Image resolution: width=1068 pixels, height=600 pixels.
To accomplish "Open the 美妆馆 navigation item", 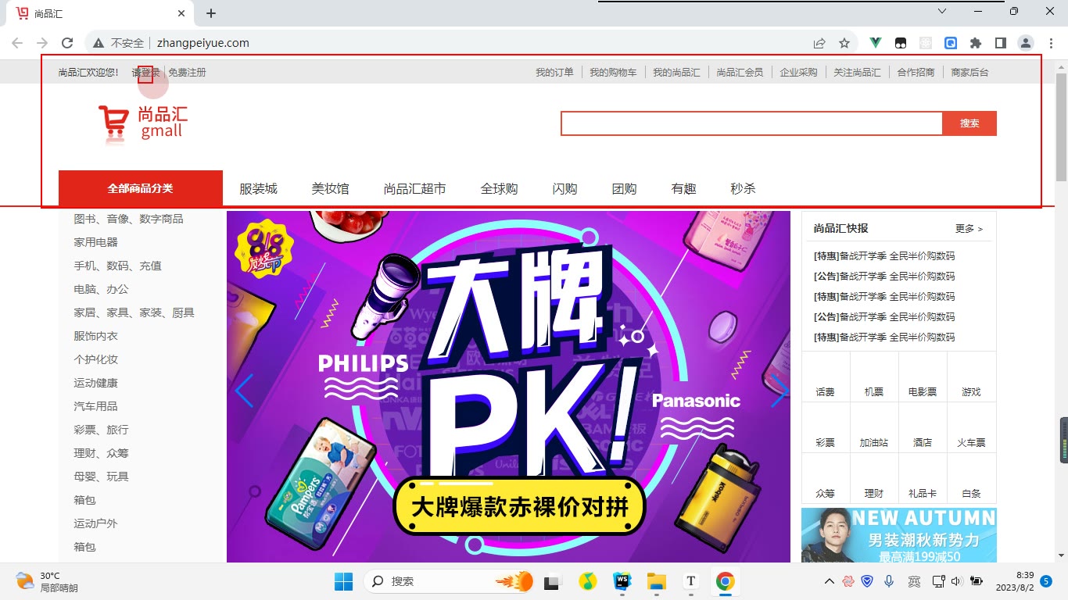I will [330, 188].
